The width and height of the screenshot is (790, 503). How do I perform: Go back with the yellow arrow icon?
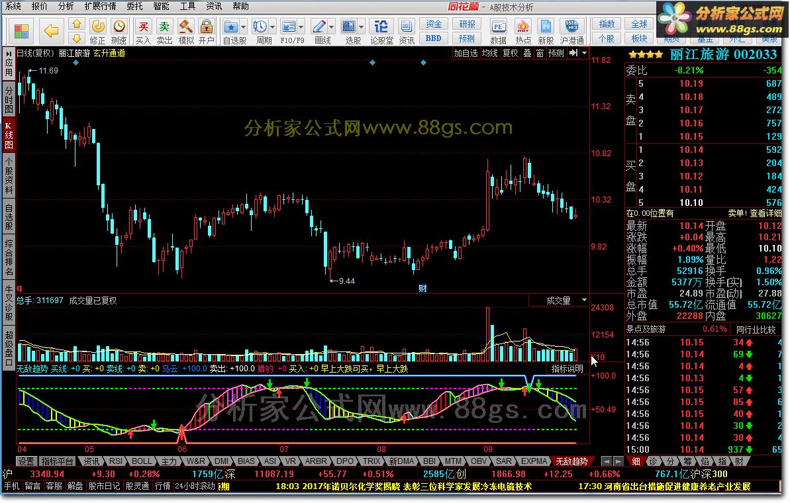pos(51,31)
